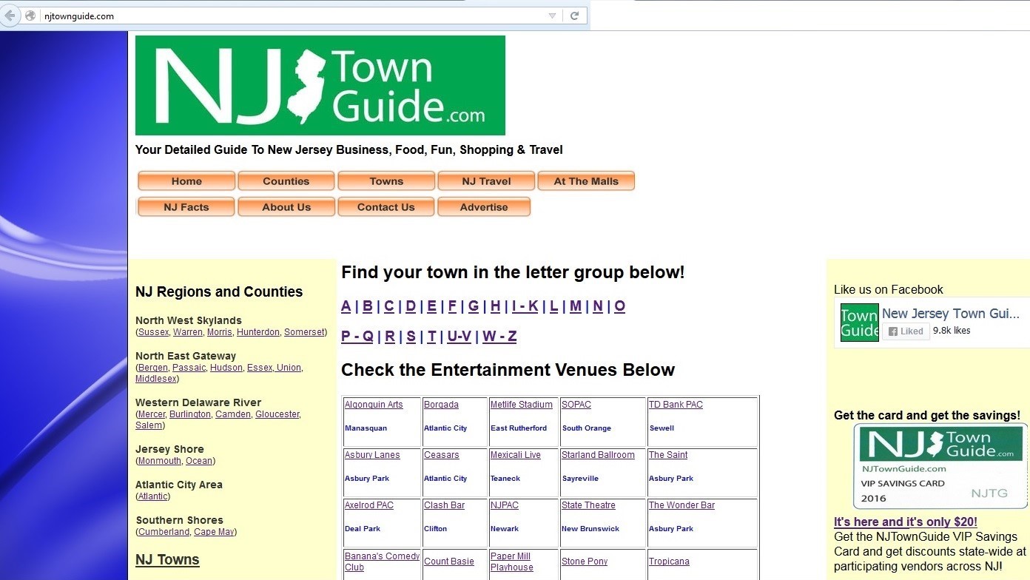Open the NJPAC venue link

point(505,505)
